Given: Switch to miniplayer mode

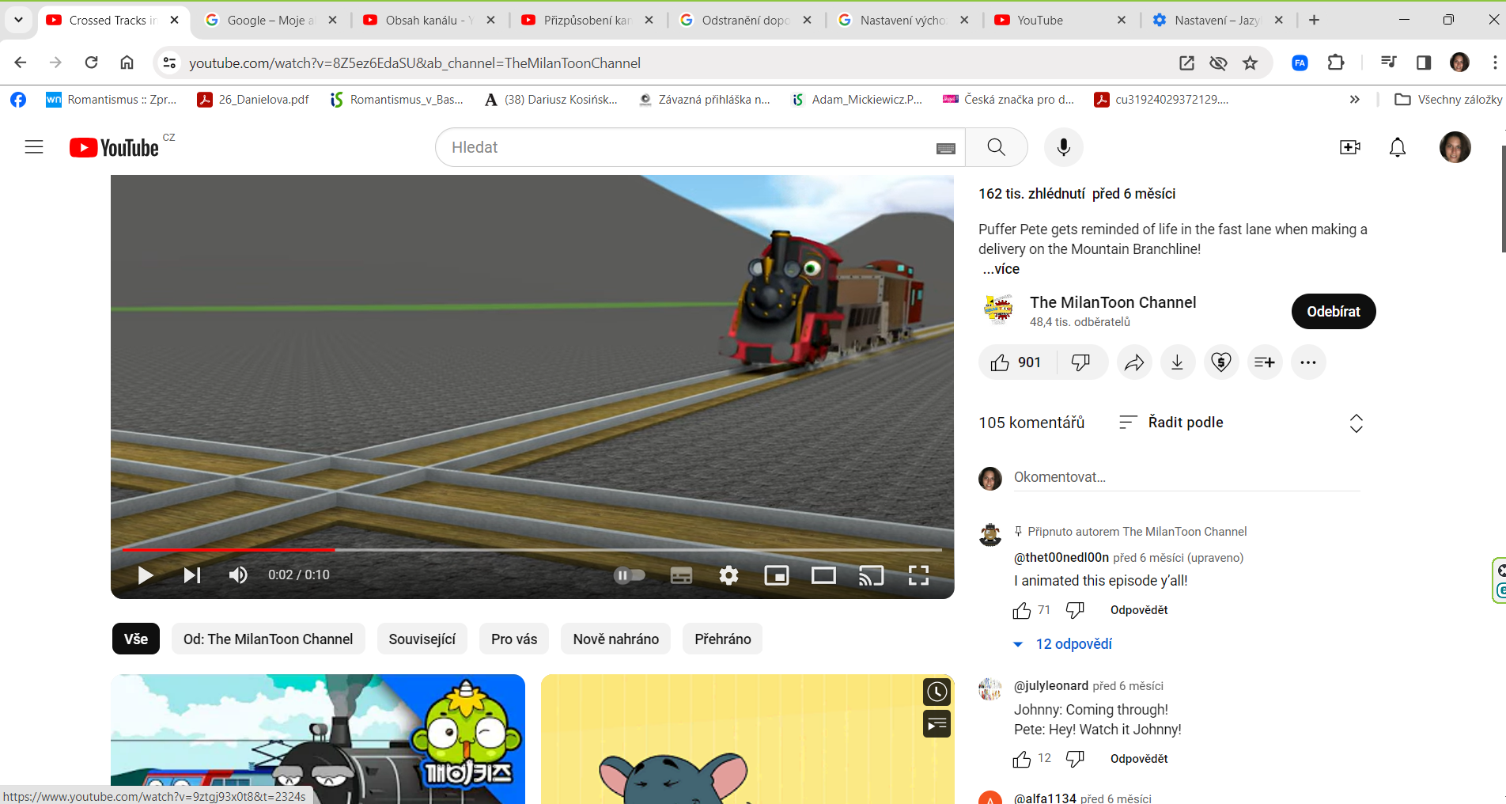Looking at the screenshot, I should click(x=777, y=575).
